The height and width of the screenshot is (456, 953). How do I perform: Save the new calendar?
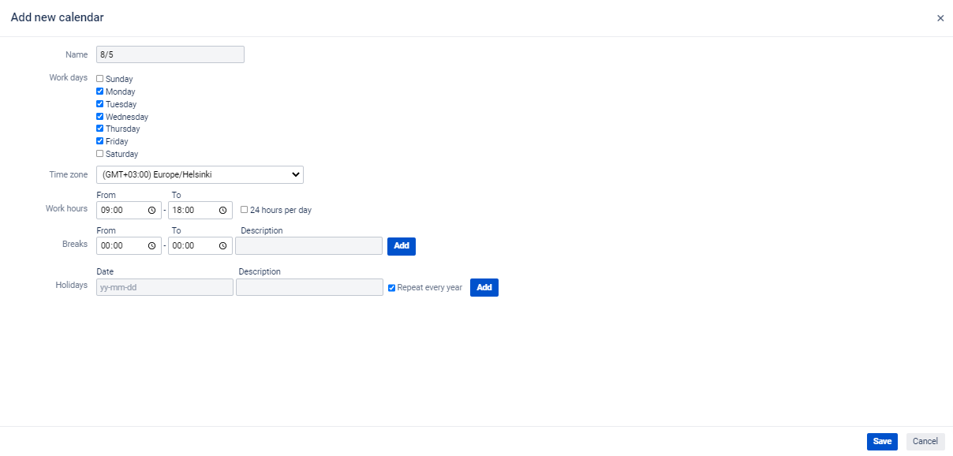tap(881, 442)
